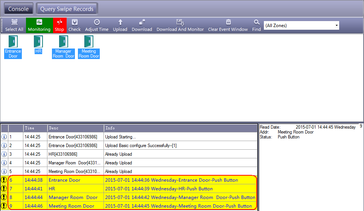The image size is (364, 211).
Task: Click info icon on event row 5
Action: tap(4, 172)
